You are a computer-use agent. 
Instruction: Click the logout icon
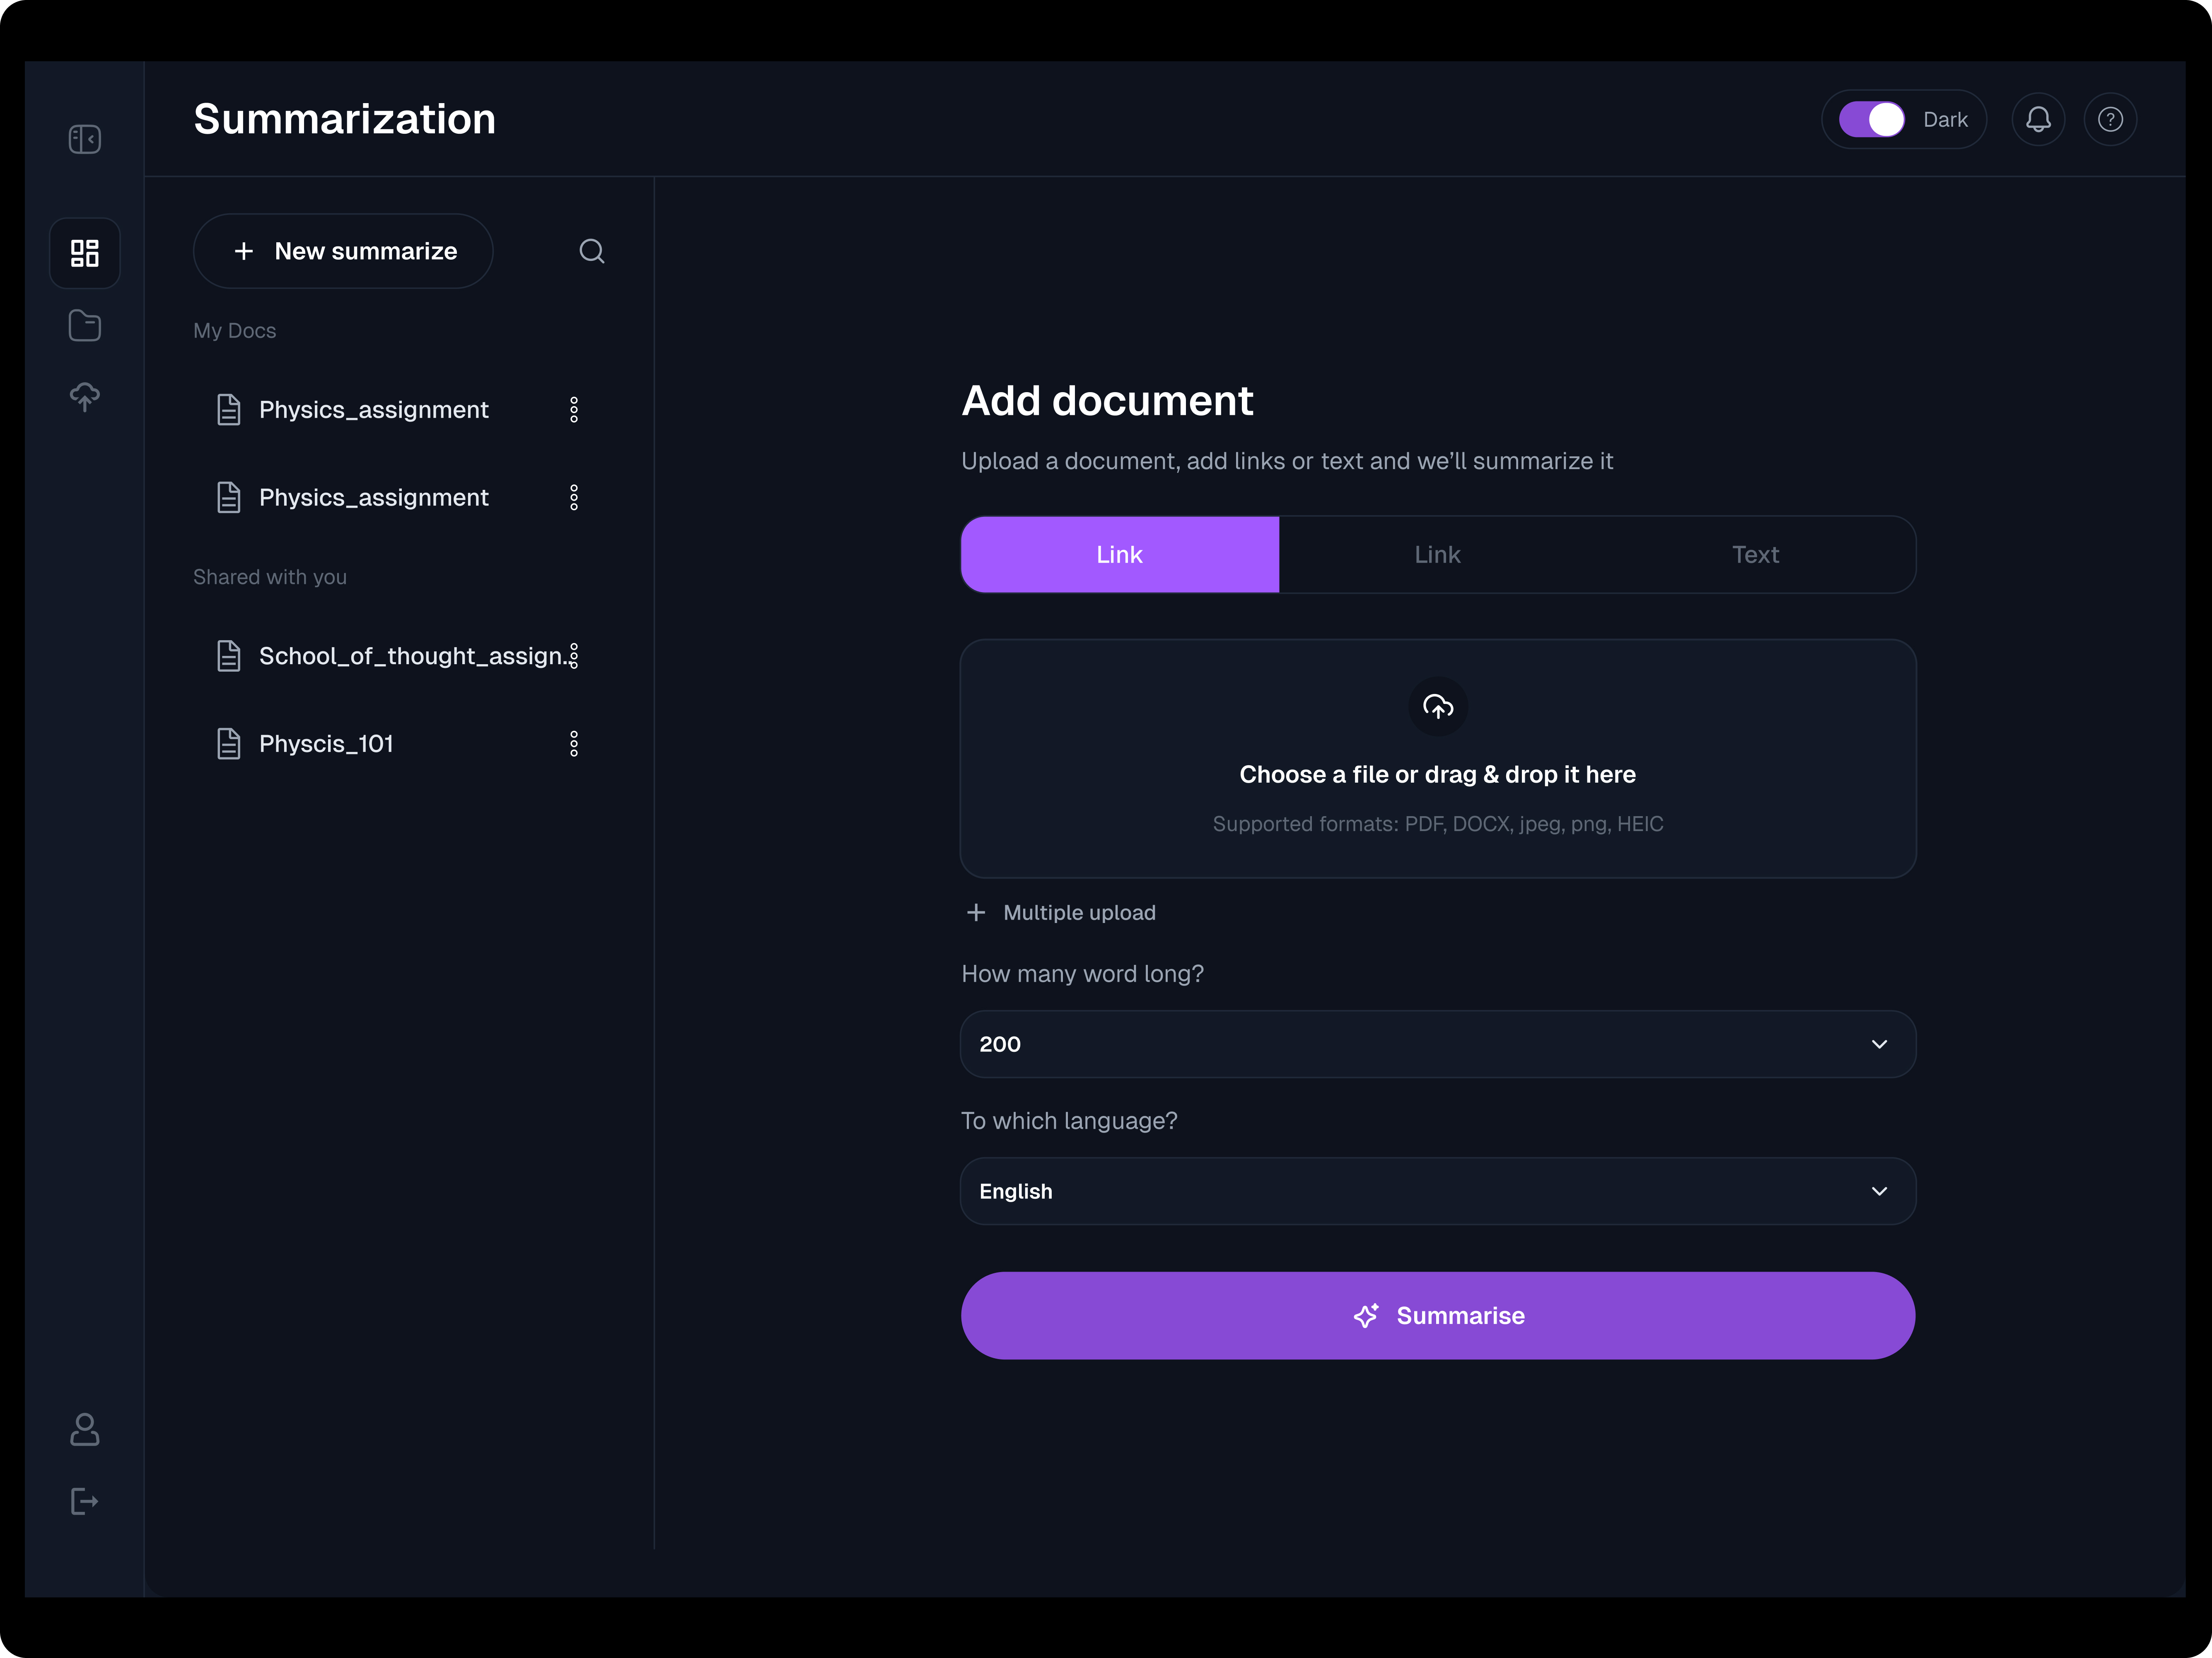coord(85,1501)
